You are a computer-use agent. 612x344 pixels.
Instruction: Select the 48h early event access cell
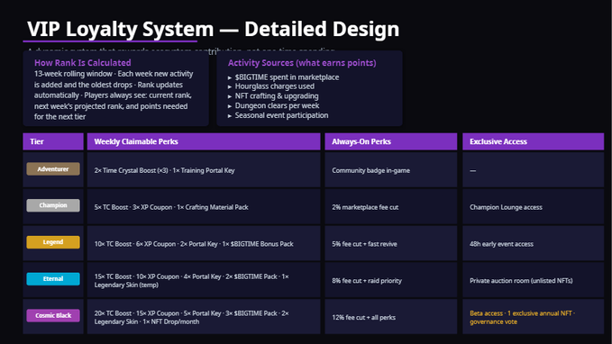pyautogui.click(x=534, y=243)
